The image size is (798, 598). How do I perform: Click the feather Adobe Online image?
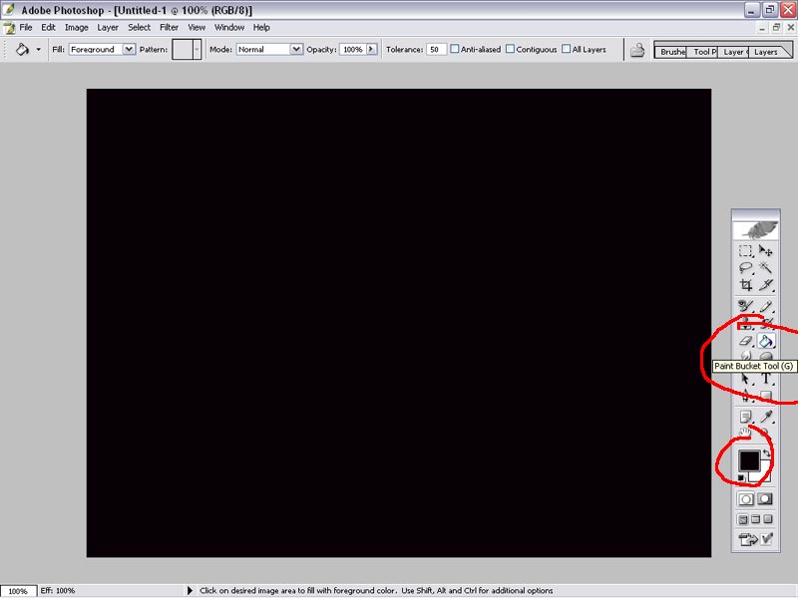pyautogui.click(x=756, y=230)
